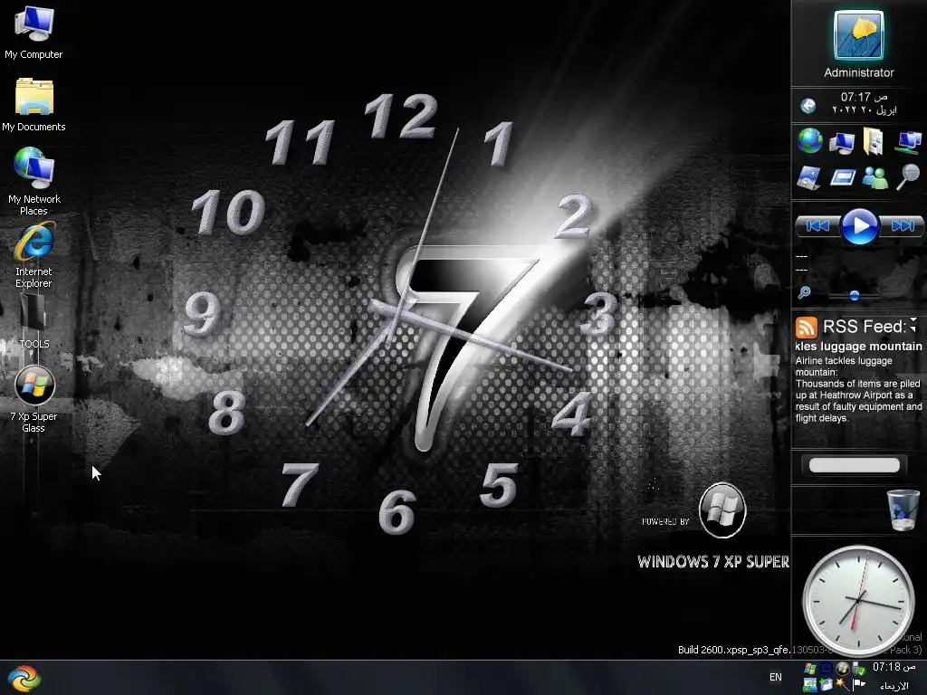Open My Network Places desktop icon
This screenshot has height=695, width=927.
coord(33,181)
